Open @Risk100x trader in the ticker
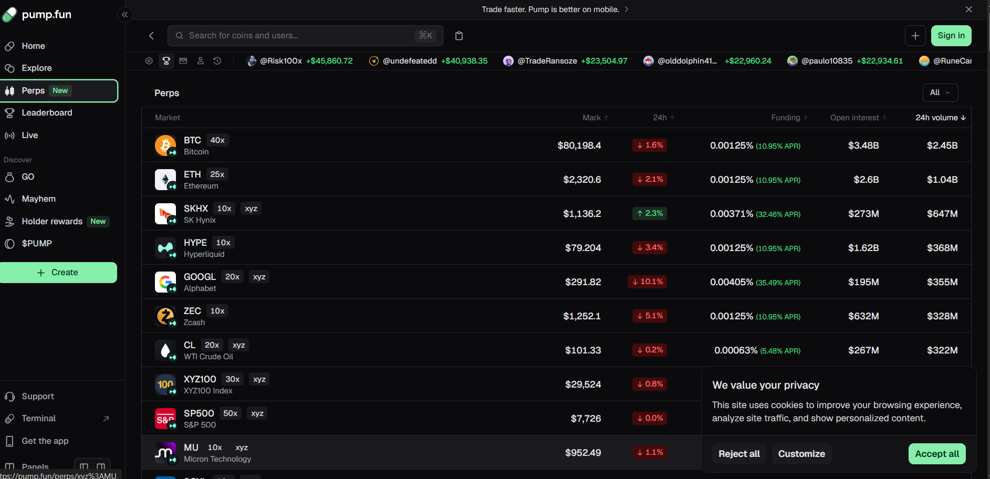The image size is (990, 479). [300, 61]
